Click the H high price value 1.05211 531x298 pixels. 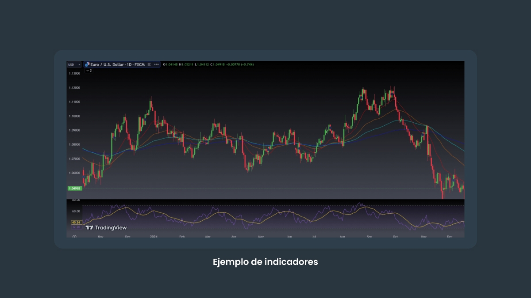coord(186,64)
